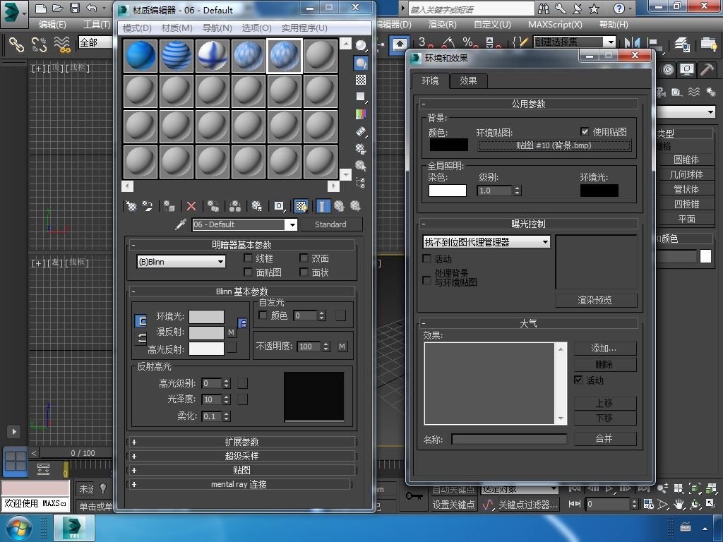Viewport: 723px width, 542px height.
Task: Click the 漫反射 color swatch
Action: click(207, 333)
